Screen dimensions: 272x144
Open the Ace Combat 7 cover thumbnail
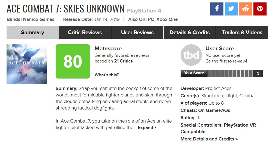[x=26, y=64]
